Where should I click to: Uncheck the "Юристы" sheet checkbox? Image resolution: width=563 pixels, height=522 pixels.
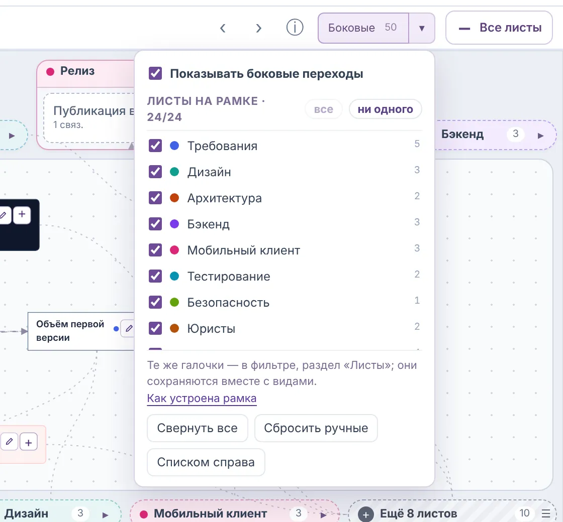coord(155,328)
